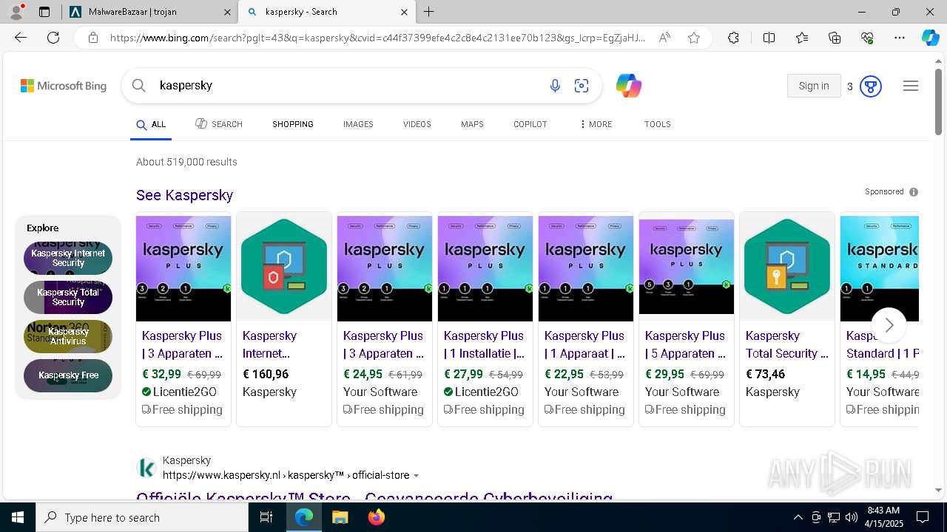Select Kaspersky Free in Explore
The image size is (947, 532).
pyautogui.click(x=68, y=375)
